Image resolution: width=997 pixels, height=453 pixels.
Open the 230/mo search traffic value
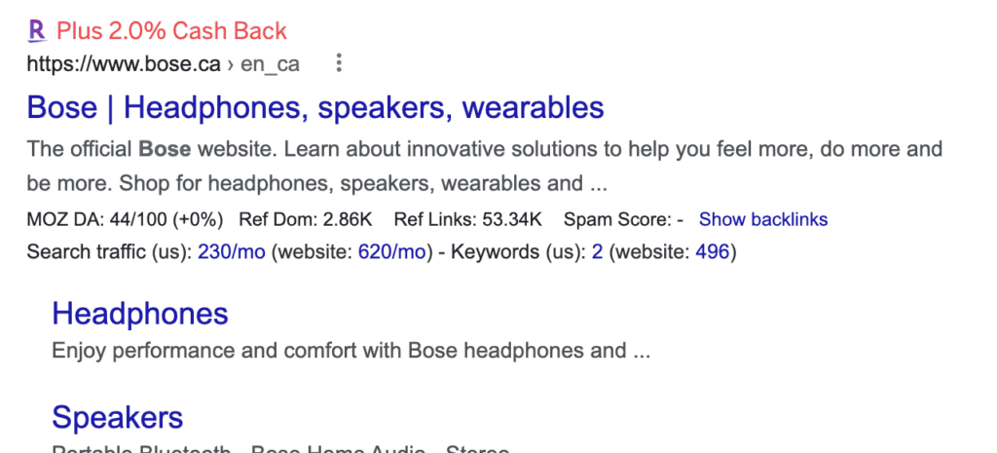click(x=231, y=252)
